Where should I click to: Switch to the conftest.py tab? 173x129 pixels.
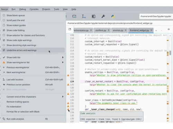point(101,30)
